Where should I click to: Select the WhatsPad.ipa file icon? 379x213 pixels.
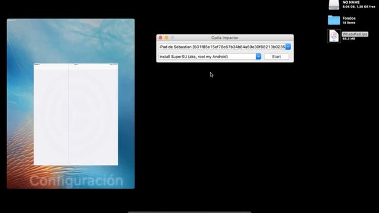coord(334,36)
